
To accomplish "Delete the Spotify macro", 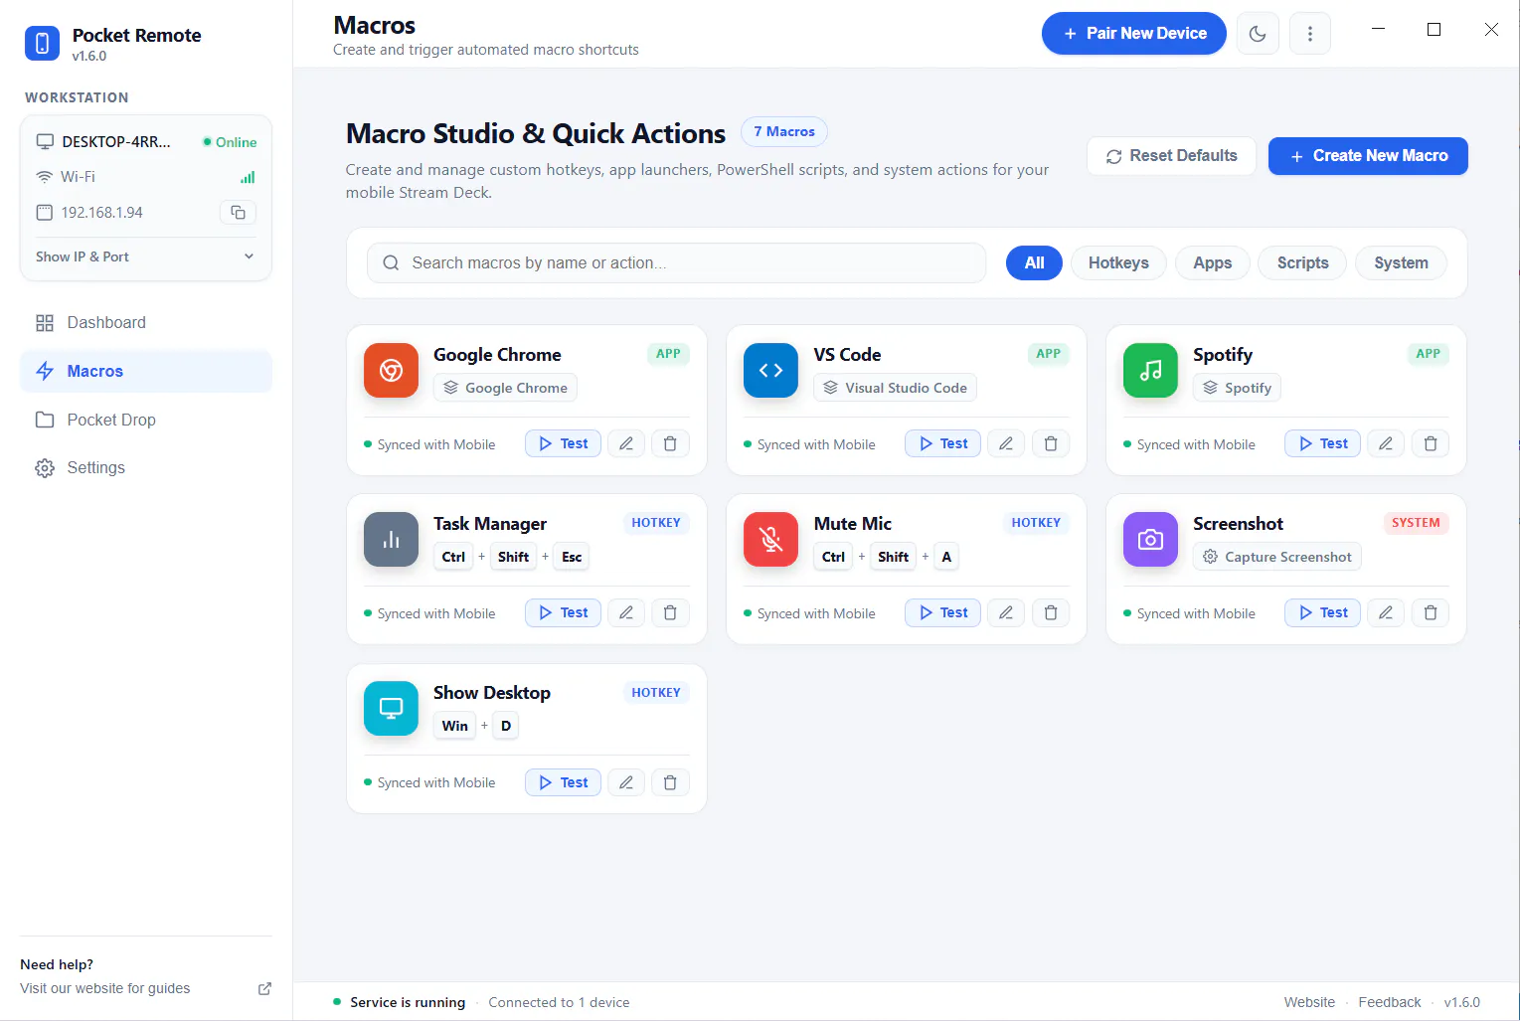I will click(x=1431, y=443).
